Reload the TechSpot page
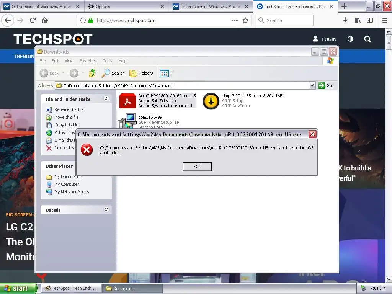The image size is (392, 294). coord(33,20)
